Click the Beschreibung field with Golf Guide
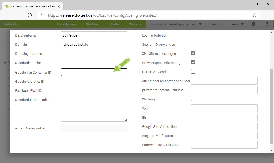 94,35
